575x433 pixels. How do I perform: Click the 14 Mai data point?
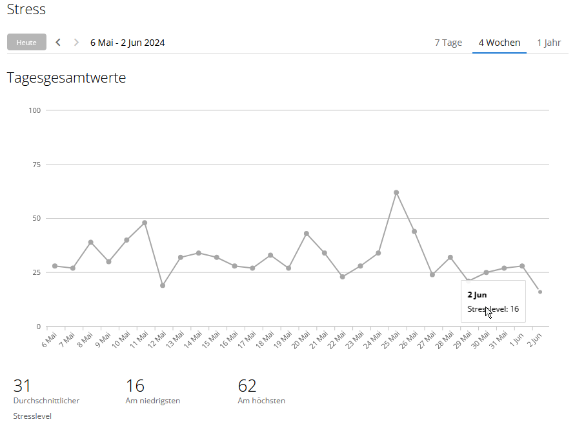click(198, 253)
